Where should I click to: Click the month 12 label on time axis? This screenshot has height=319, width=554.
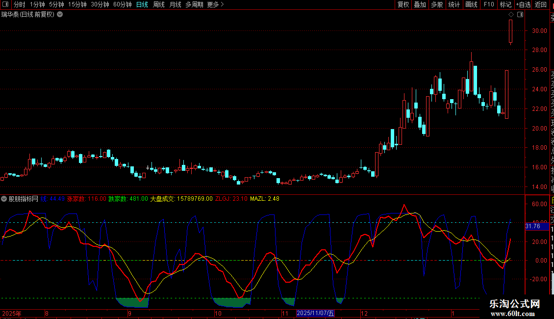pyautogui.click(x=364, y=313)
